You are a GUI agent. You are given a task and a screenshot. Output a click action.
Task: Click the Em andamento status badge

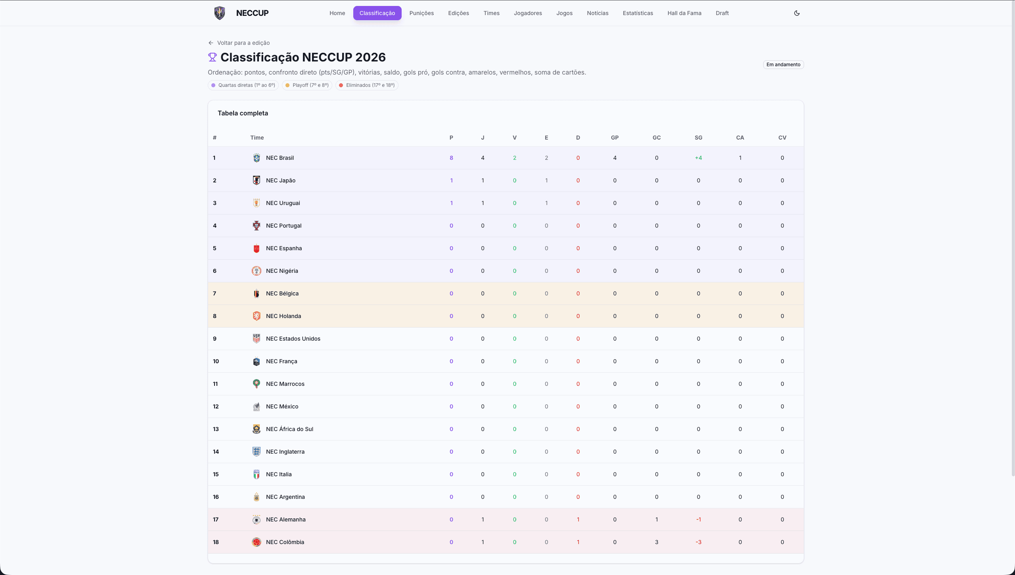coord(783,64)
